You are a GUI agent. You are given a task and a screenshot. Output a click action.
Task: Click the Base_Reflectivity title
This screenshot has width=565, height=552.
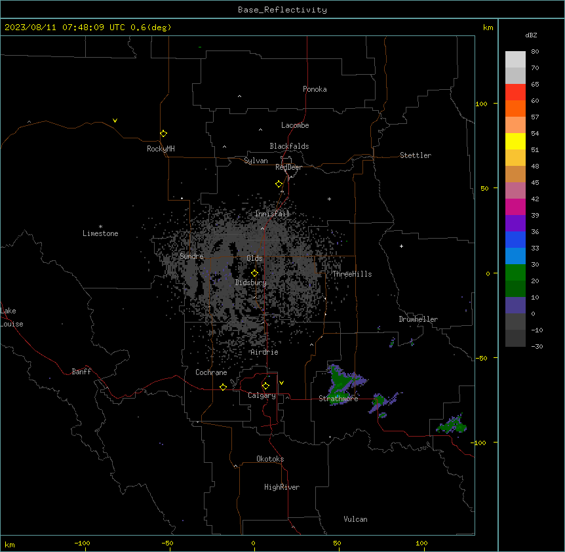click(282, 10)
